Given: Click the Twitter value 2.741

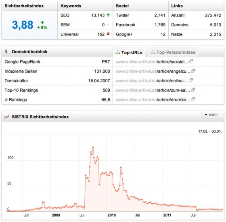Looking at the screenshot, I should point(160,15).
